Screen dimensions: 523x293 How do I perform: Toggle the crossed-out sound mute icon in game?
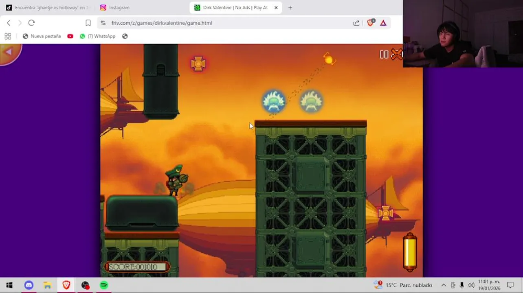coord(396,54)
